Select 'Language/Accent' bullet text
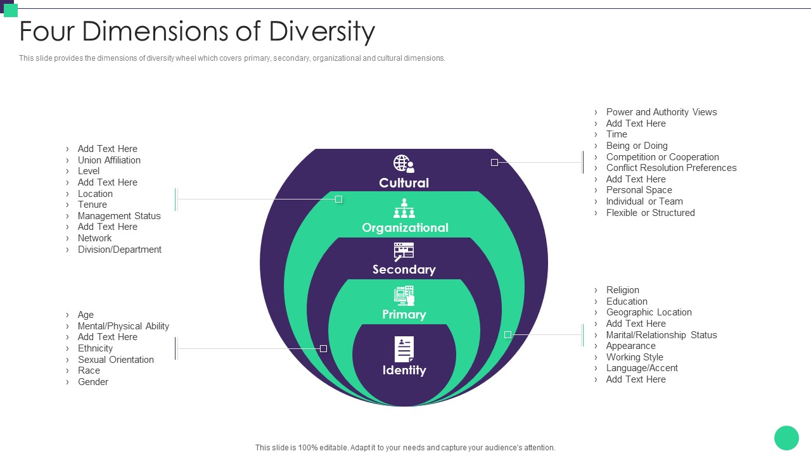The image size is (811, 456). point(642,368)
